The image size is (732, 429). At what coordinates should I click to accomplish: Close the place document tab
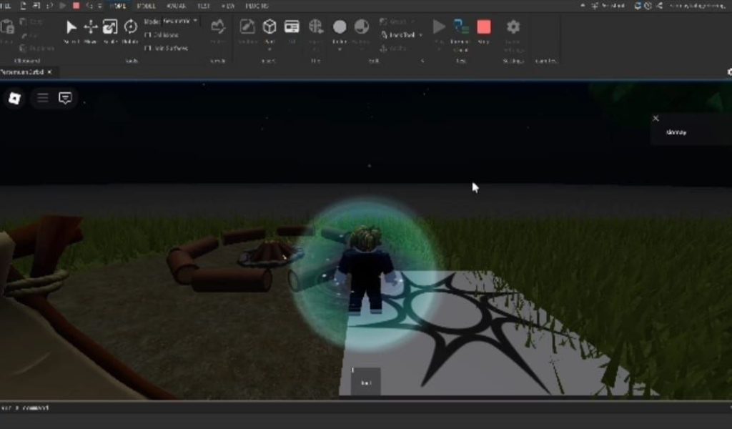[x=50, y=72]
